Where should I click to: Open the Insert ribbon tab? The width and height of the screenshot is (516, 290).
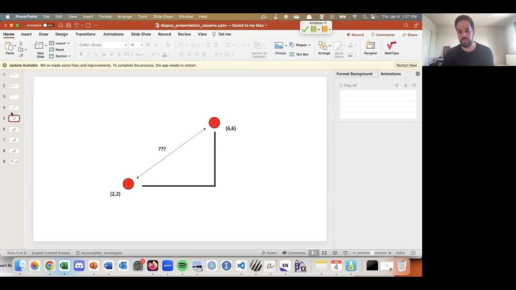point(26,34)
